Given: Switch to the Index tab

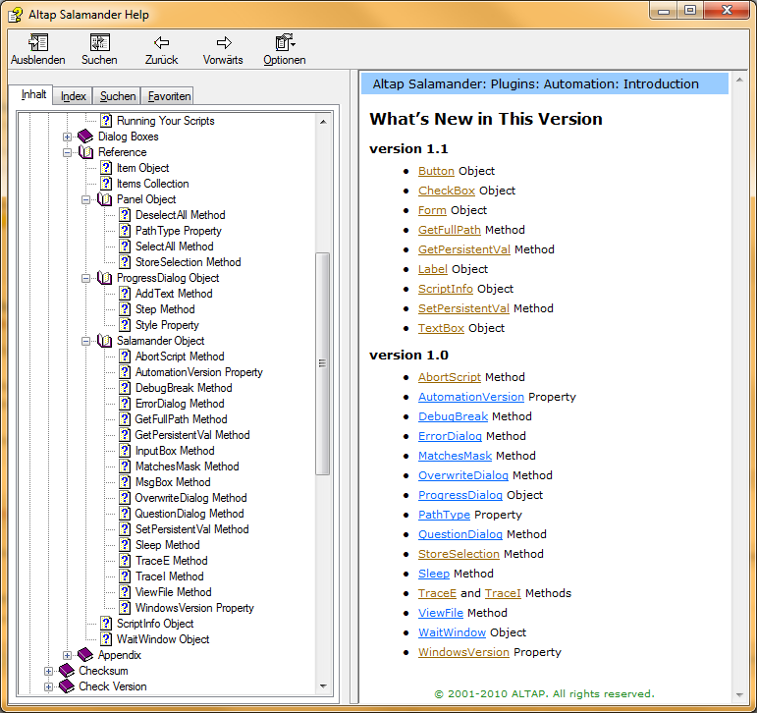Looking at the screenshot, I should [x=73, y=96].
